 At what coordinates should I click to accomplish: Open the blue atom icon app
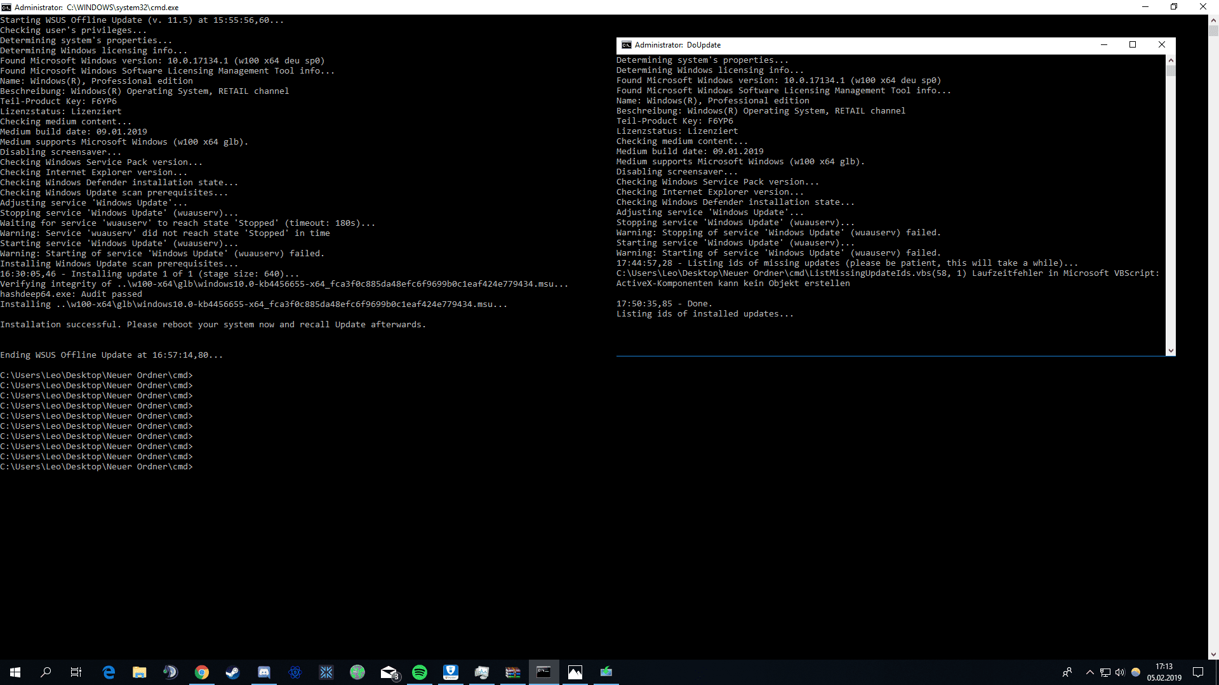(295, 672)
